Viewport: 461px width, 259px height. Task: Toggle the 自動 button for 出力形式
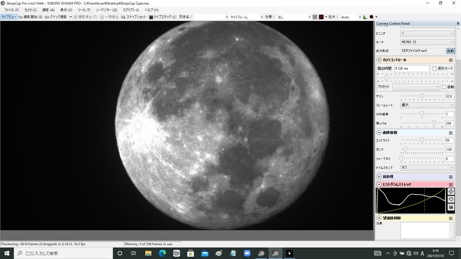coord(450,51)
